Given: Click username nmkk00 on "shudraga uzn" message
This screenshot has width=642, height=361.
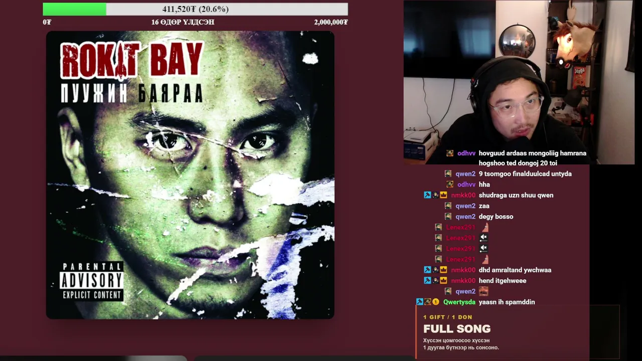Looking at the screenshot, I should (x=463, y=195).
